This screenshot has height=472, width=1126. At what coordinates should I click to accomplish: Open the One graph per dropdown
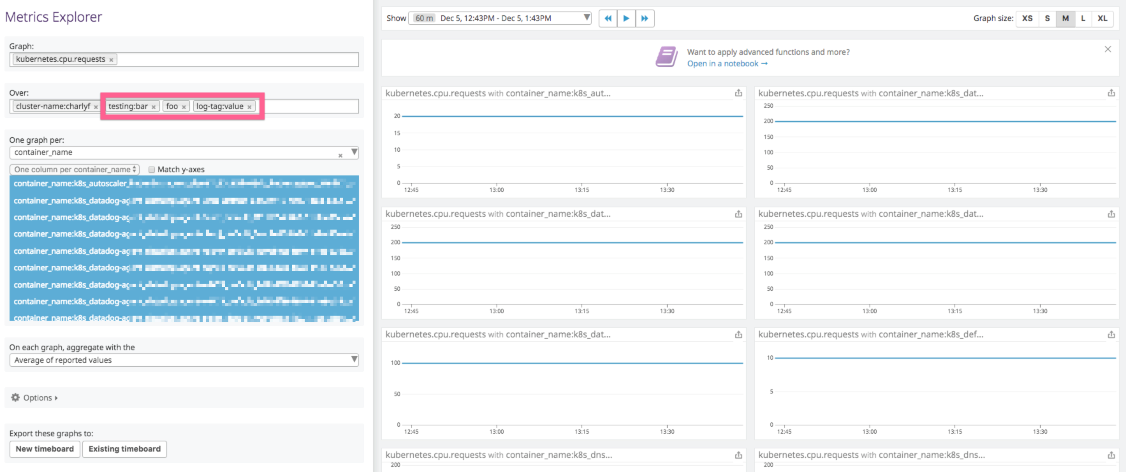pos(355,152)
